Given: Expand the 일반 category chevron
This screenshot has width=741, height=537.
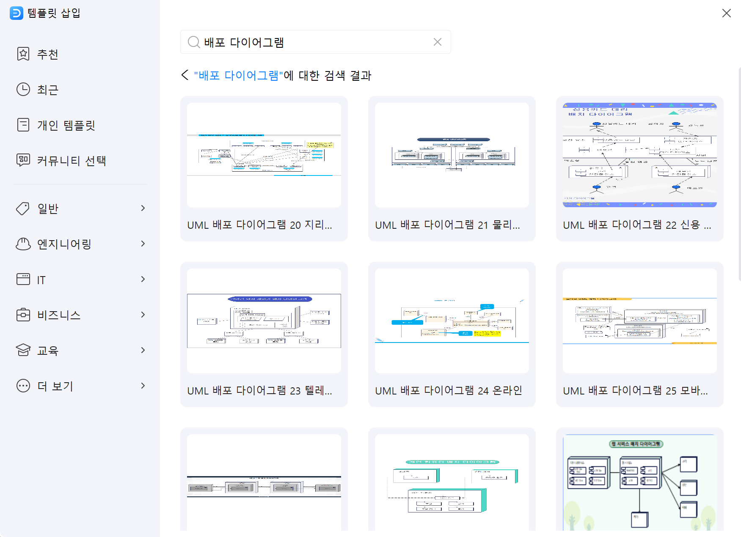Looking at the screenshot, I should [x=143, y=208].
